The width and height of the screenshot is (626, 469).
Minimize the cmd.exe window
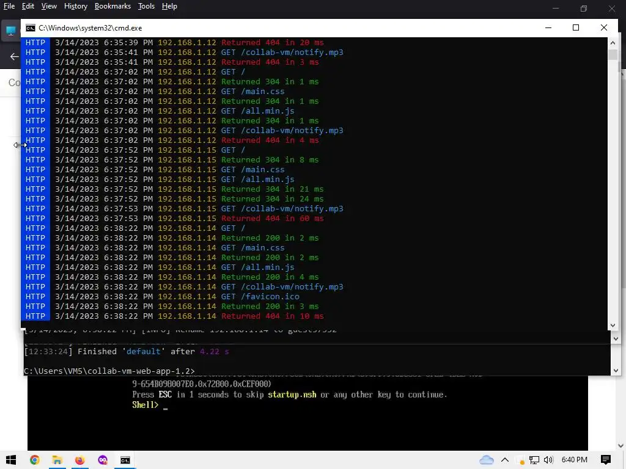(548, 27)
